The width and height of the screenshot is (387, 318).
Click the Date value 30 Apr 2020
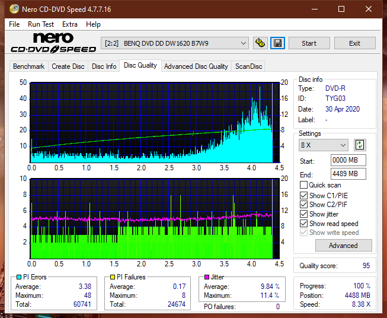(343, 109)
